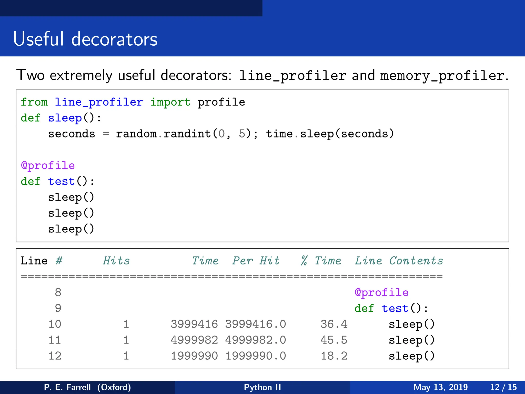Click '@profile' decorator in the code listing
525x394 pixels.
[48, 166]
